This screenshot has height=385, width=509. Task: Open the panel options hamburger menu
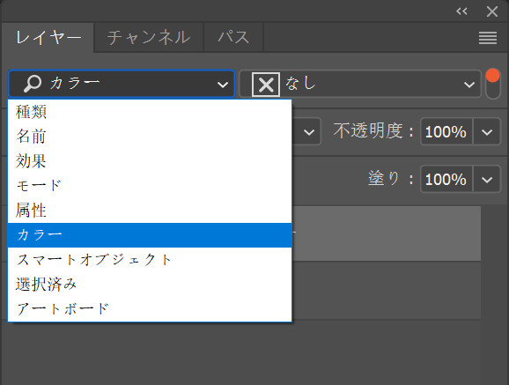coord(488,38)
